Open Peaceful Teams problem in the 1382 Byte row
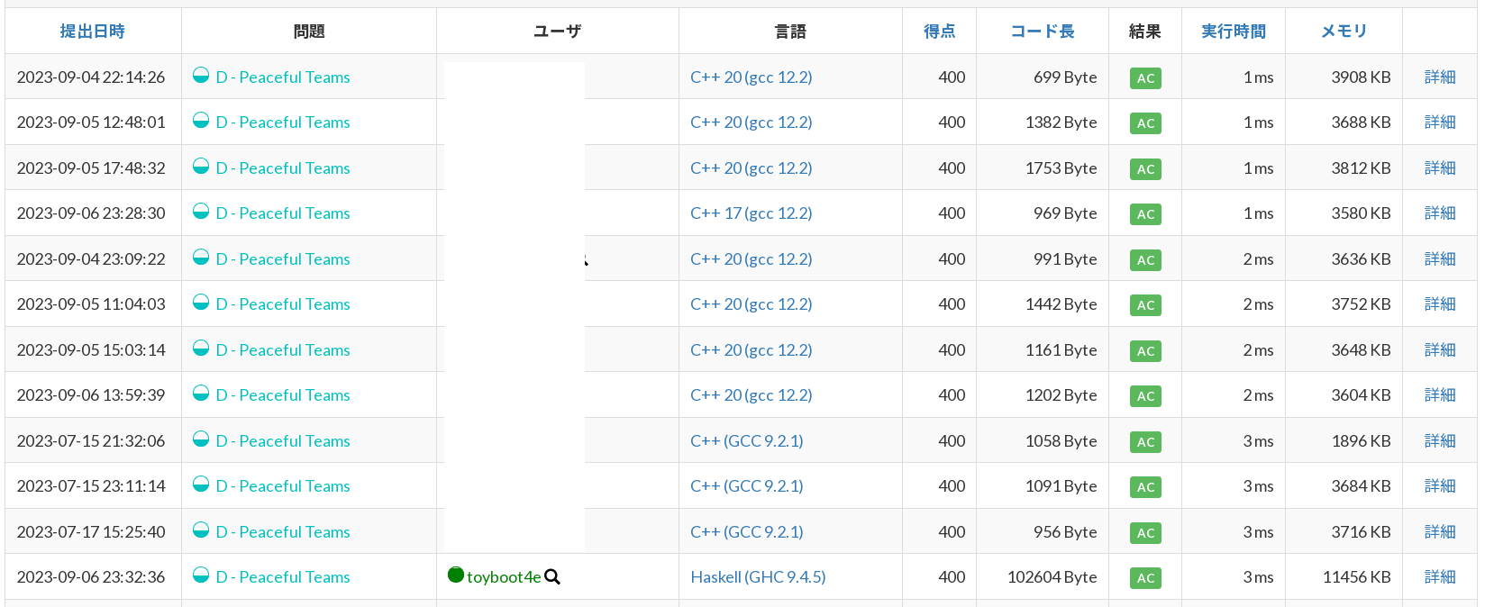 tap(283, 122)
